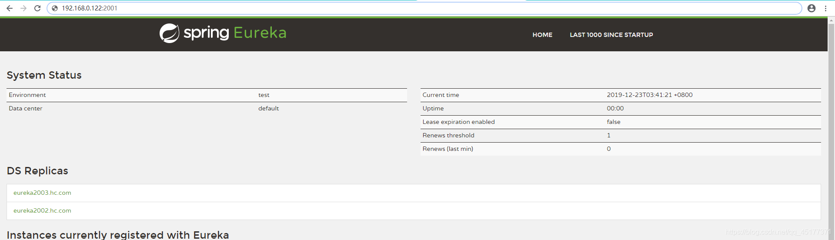This screenshot has width=835, height=240.
Task: Click the 00:00 uptime value
Action: point(615,108)
